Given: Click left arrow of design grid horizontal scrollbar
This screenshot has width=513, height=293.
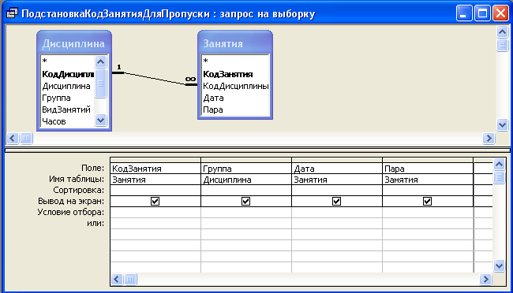Looking at the screenshot, I should click(117, 280).
